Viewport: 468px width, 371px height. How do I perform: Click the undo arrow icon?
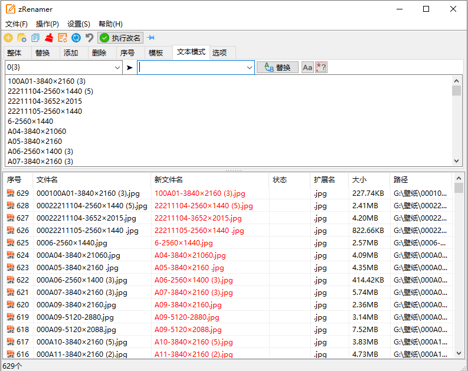90,38
